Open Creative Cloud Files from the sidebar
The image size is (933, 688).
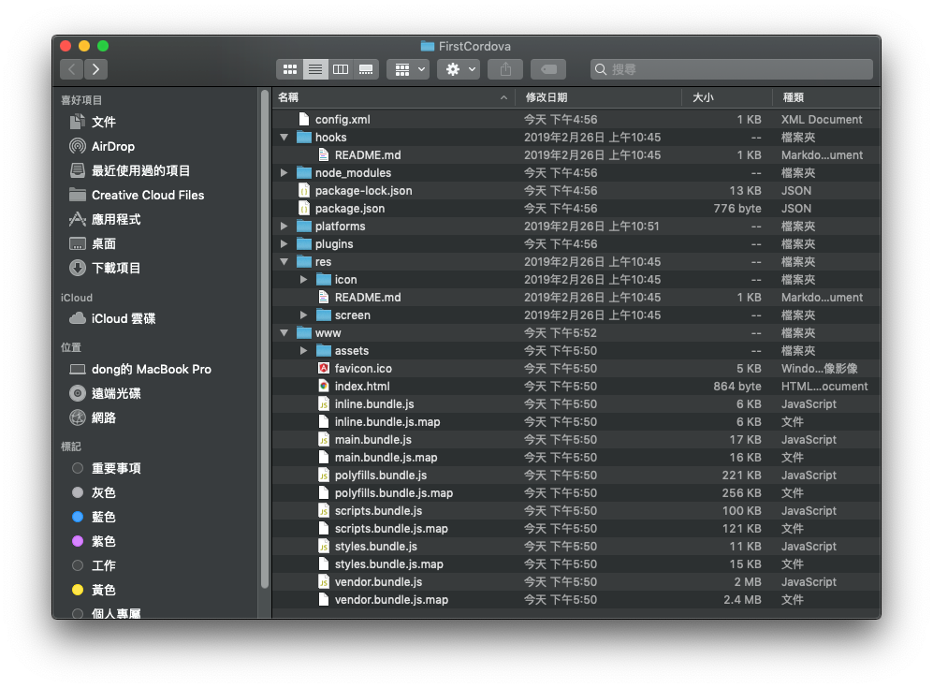131,194
